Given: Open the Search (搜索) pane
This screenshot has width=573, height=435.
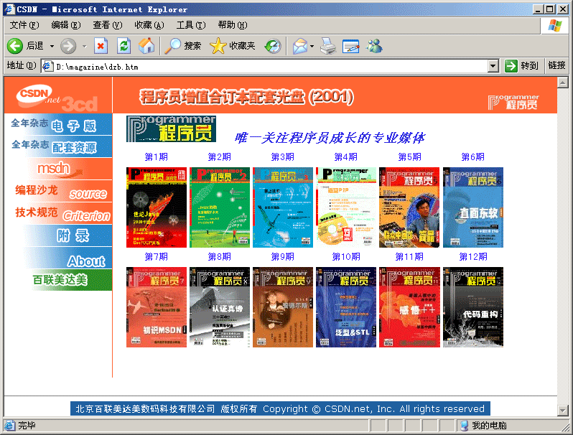Looking at the screenshot, I should click(x=182, y=46).
